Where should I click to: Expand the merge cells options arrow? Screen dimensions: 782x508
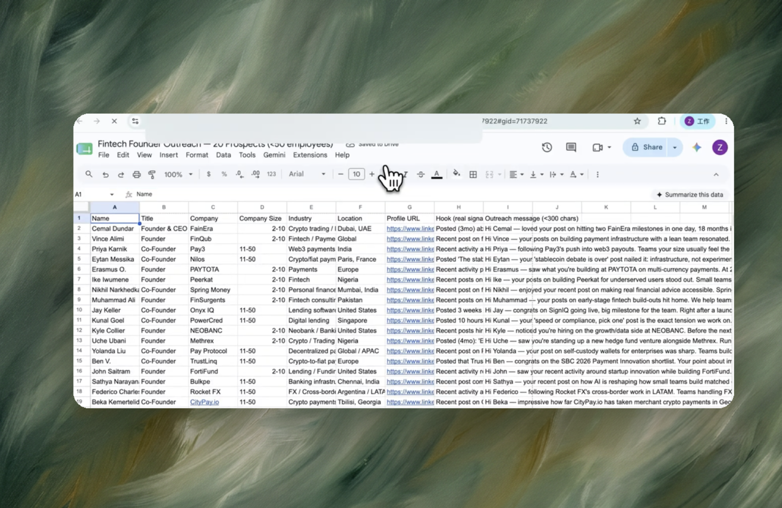click(x=499, y=174)
